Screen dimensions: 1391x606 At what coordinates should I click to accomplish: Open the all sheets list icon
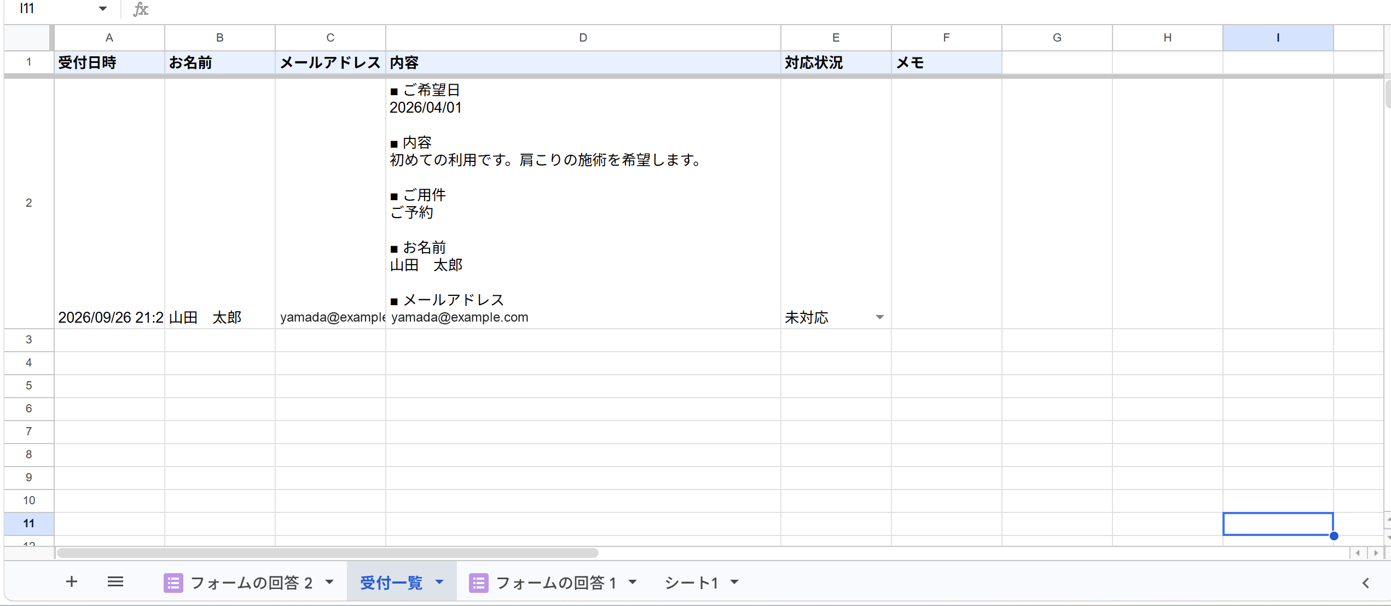(115, 582)
